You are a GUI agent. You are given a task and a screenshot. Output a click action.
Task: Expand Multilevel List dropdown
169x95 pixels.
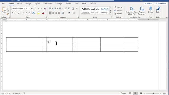(62, 9)
